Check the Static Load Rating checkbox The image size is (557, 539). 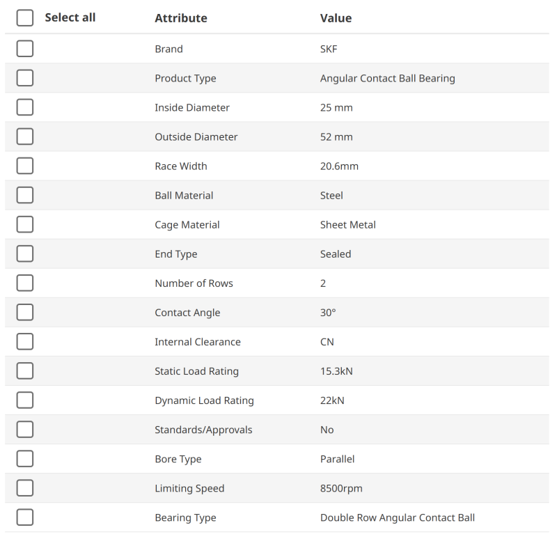[x=25, y=370]
